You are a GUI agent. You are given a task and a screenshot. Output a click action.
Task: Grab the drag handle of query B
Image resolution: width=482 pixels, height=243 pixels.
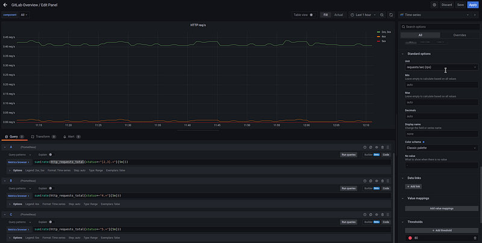click(387, 181)
